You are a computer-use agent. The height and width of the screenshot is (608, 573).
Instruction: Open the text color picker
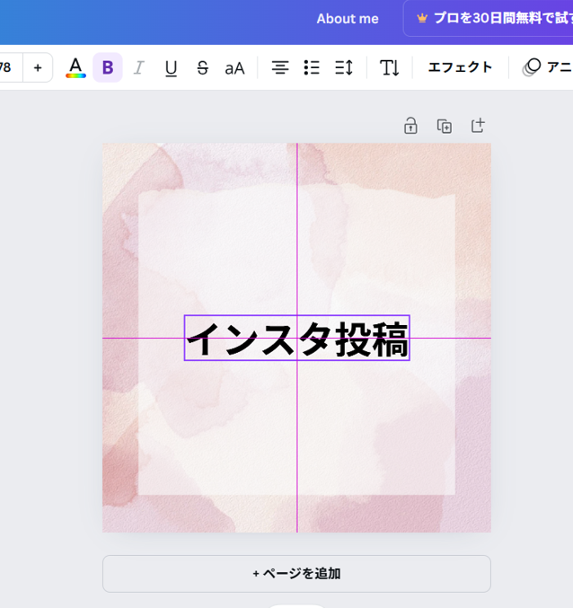tap(76, 67)
